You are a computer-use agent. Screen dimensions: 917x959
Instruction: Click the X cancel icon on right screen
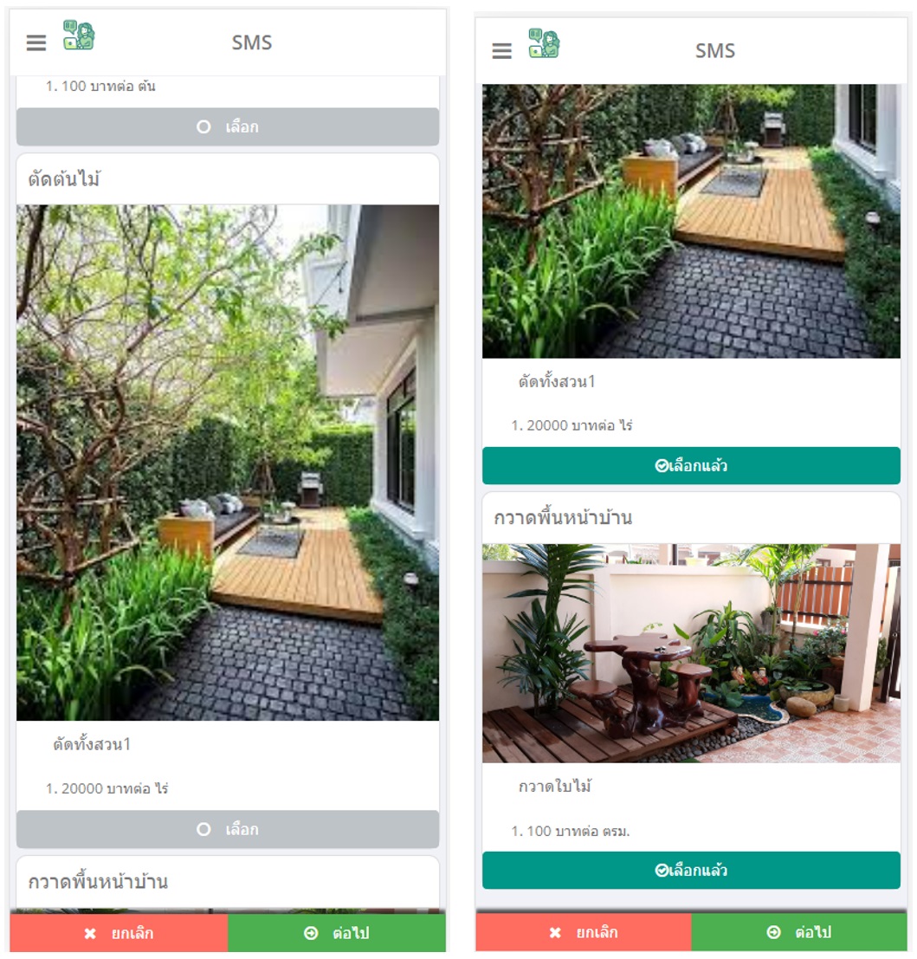coord(555,932)
